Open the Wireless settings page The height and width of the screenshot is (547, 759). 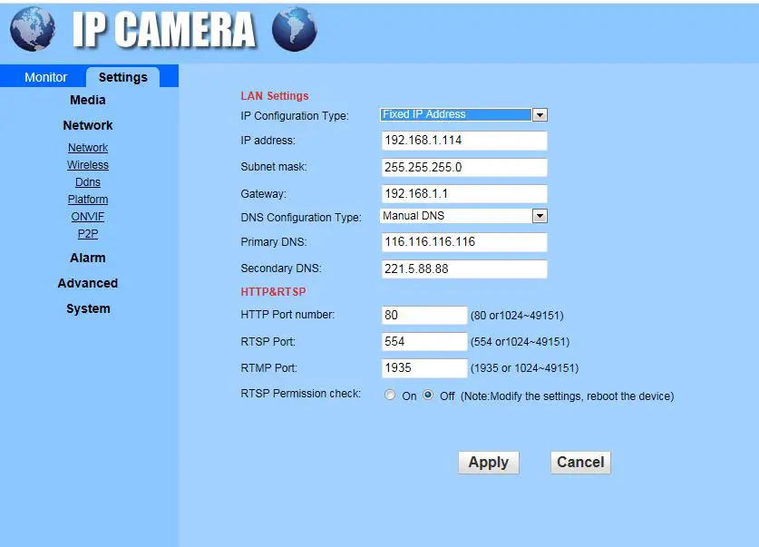coord(87,164)
